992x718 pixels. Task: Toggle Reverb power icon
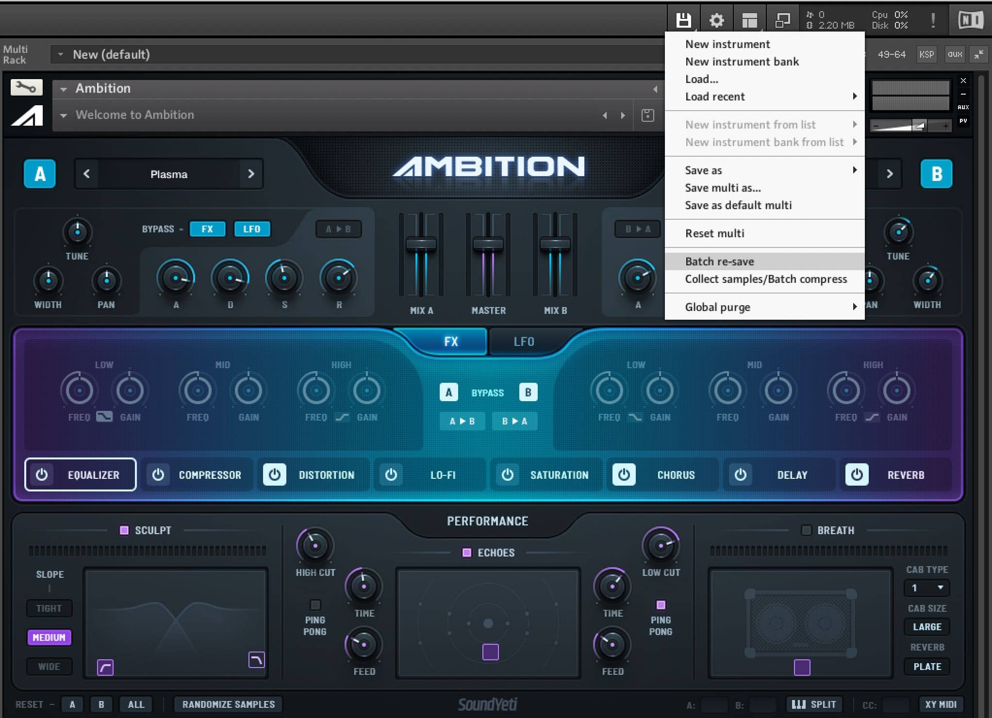click(x=857, y=474)
